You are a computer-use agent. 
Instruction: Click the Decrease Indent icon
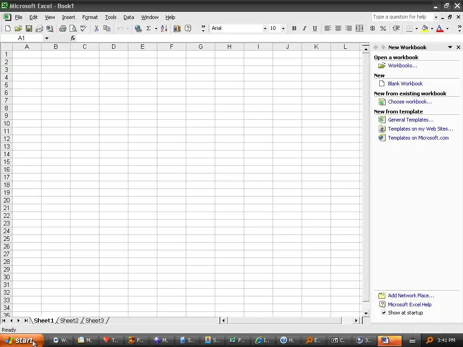pos(396,28)
